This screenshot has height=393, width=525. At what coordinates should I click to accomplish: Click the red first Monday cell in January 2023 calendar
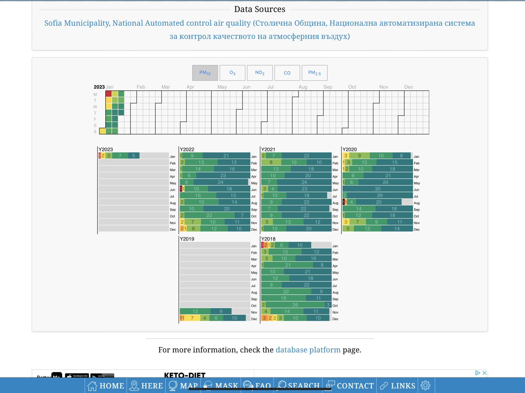108,94
